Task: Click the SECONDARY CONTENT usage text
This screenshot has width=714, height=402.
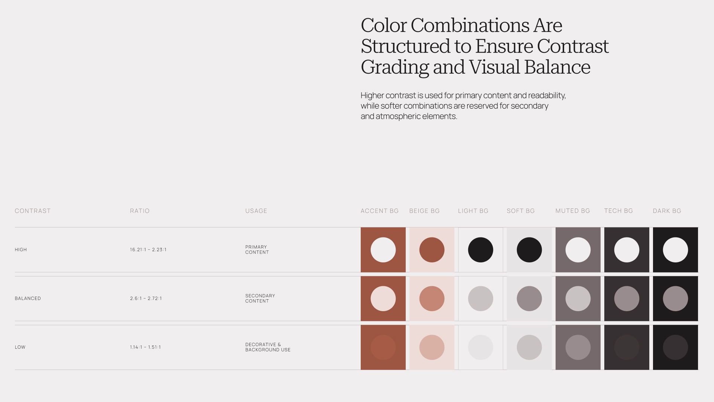Action: [x=260, y=299]
